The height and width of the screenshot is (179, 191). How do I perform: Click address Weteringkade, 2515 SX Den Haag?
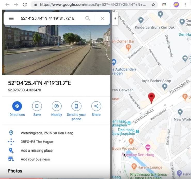coord(47,133)
